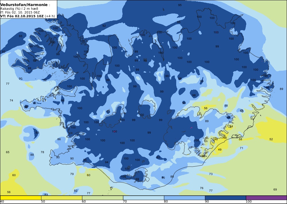Click the humidity value 49 in yellow patch
The width and height of the screenshot is (287, 204).
[220, 150]
